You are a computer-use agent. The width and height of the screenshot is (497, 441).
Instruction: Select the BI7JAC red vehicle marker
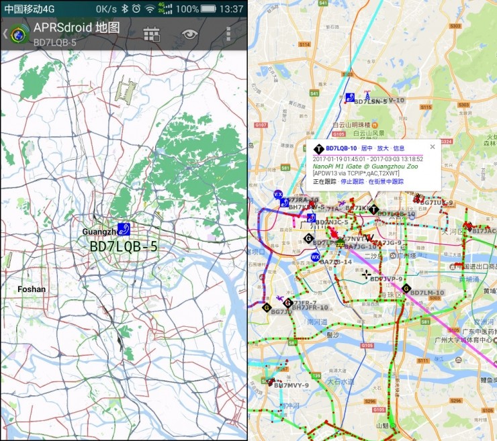468,226
